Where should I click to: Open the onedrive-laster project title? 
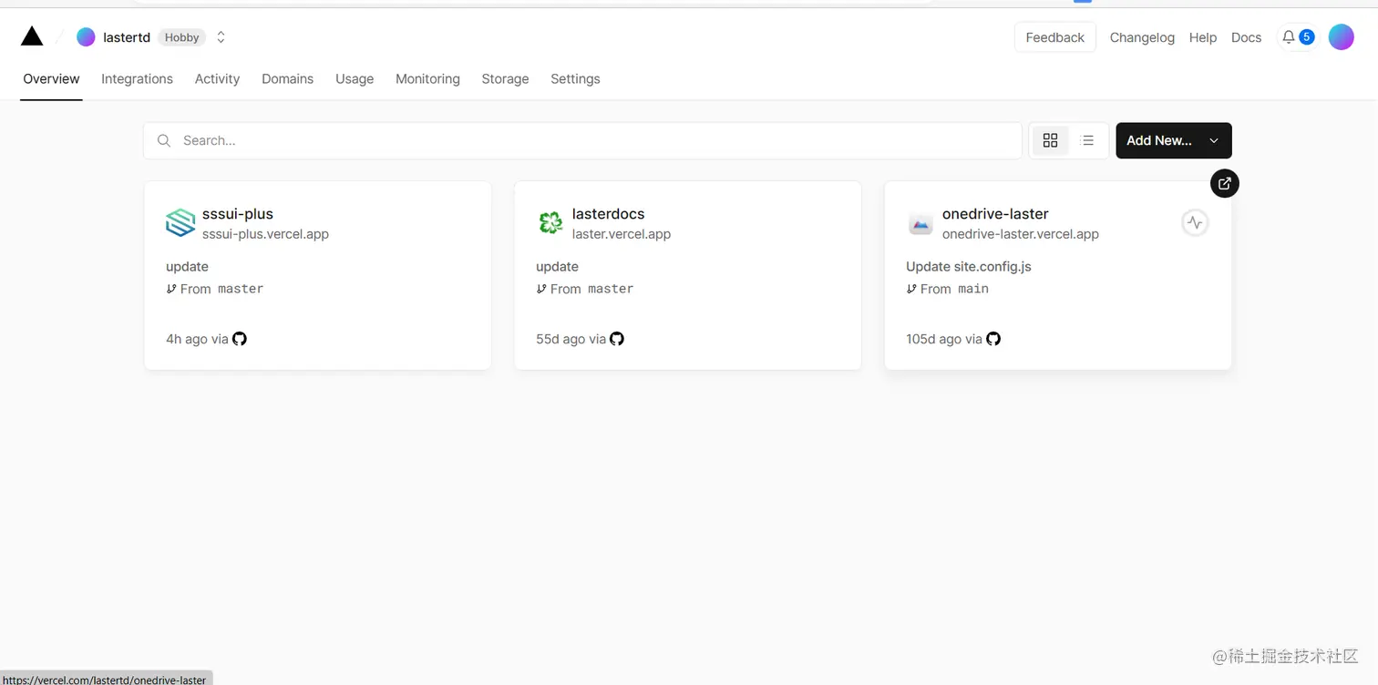point(995,214)
